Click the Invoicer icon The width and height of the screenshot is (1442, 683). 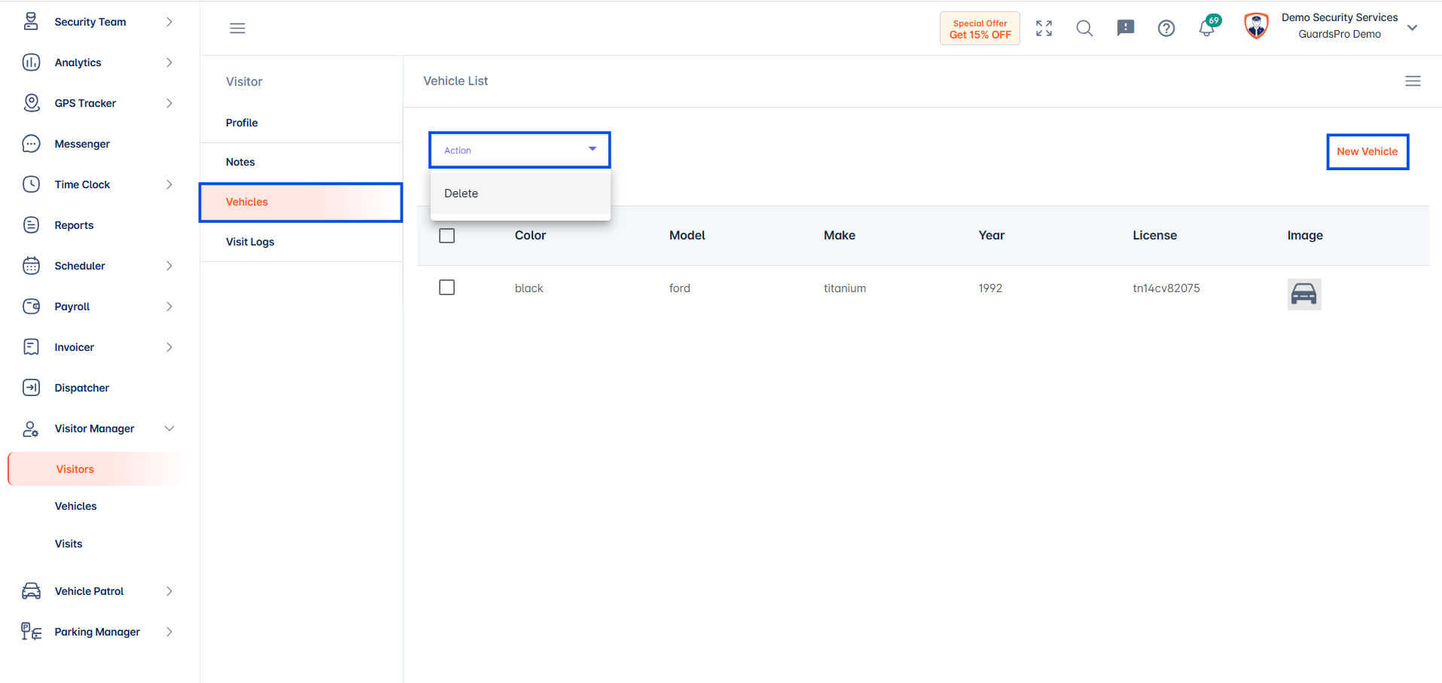pyautogui.click(x=31, y=347)
